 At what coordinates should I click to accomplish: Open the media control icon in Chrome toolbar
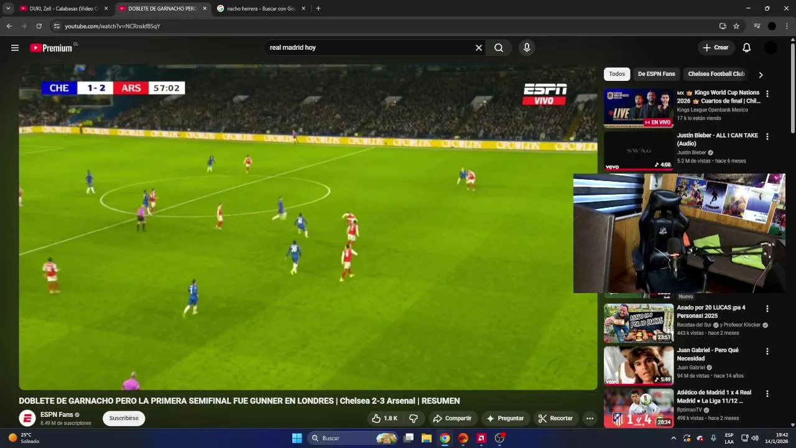(x=757, y=26)
